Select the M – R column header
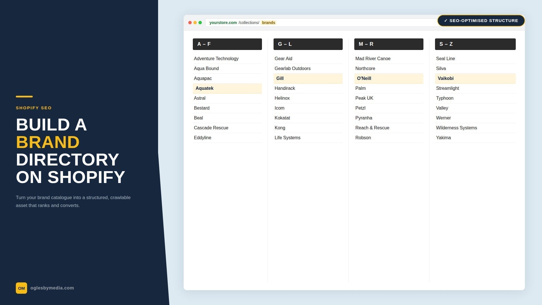Image resolution: width=542 pixels, height=305 pixels. point(389,44)
